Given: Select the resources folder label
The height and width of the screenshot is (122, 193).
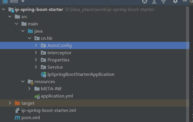Looking at the screenshot, I should coord(45,82).
